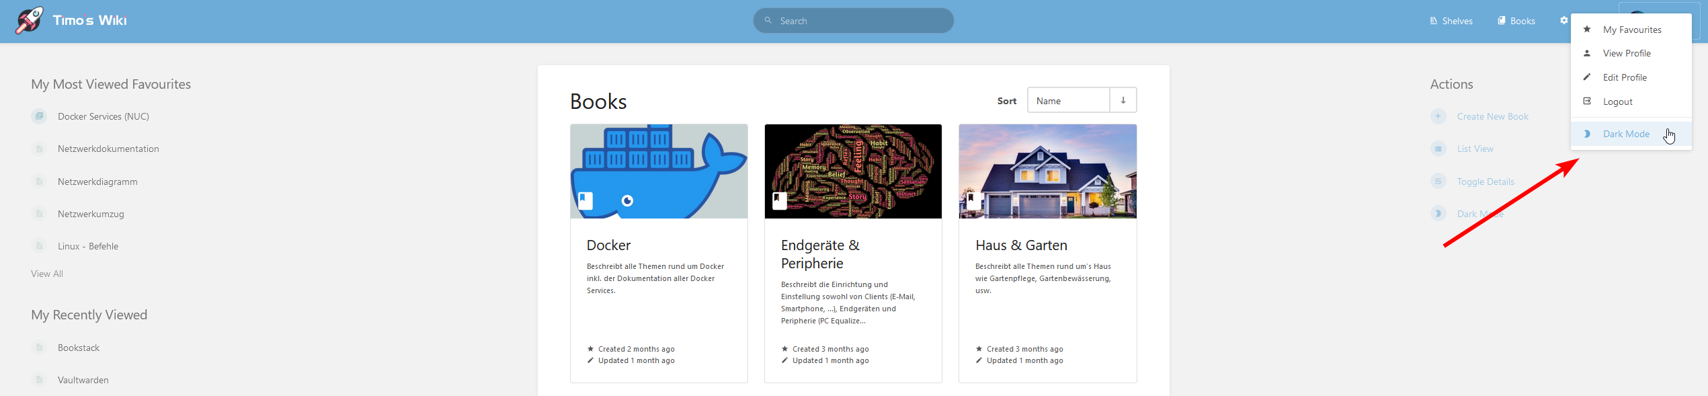This screenshot has height=396, width=1708.
Task: Click the Vaultwarden page icon
Action: [x=39, y=380]
